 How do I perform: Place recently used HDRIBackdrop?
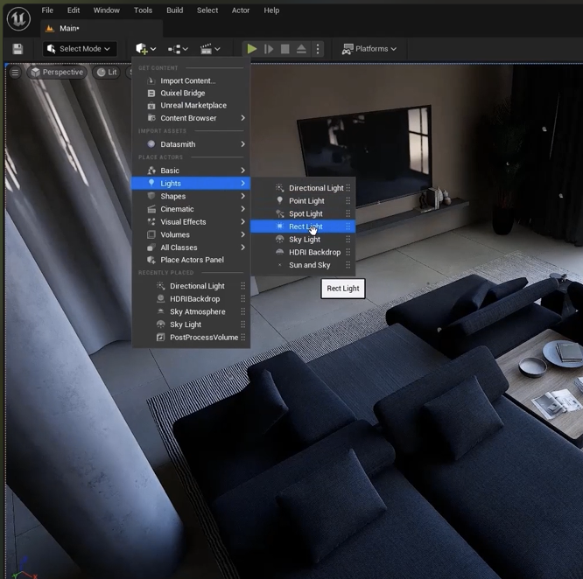pos(191,298)
